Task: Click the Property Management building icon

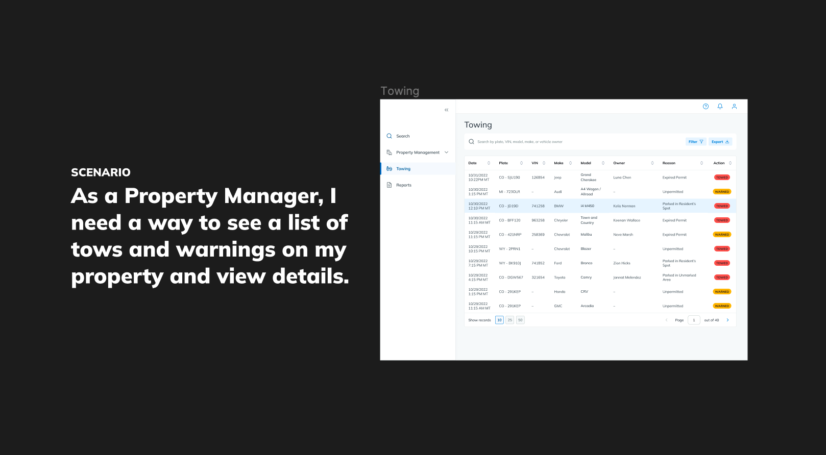Action: 389,153
